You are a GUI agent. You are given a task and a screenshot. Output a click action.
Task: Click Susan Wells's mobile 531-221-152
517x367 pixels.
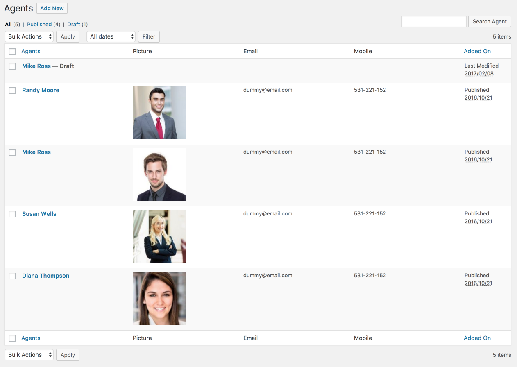click(370, 213)
